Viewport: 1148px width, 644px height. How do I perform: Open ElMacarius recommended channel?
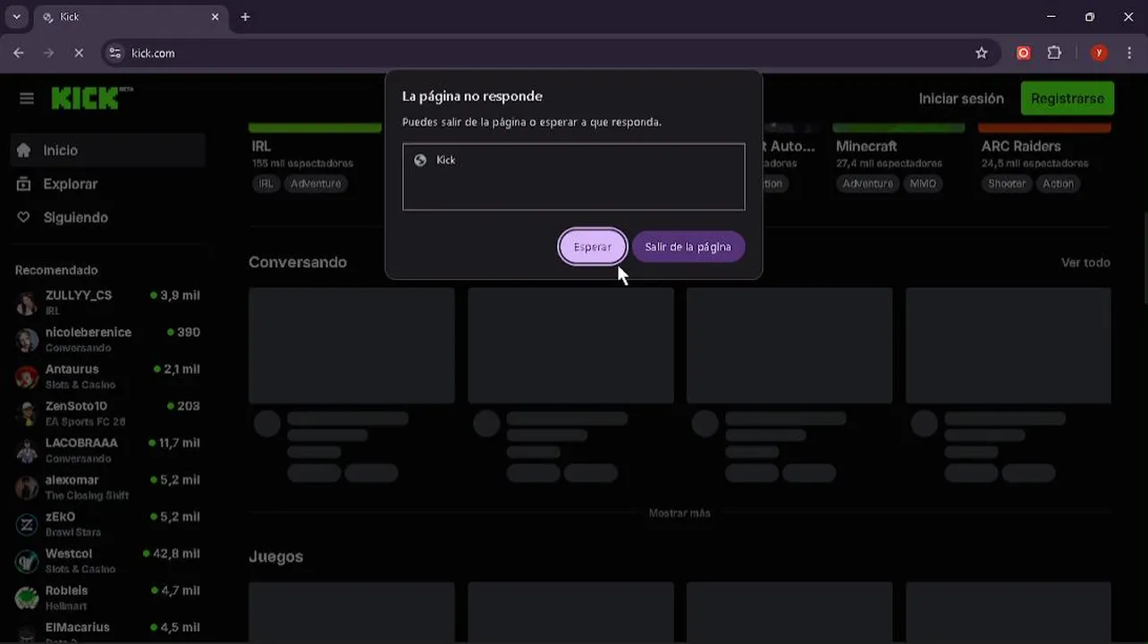107,631
